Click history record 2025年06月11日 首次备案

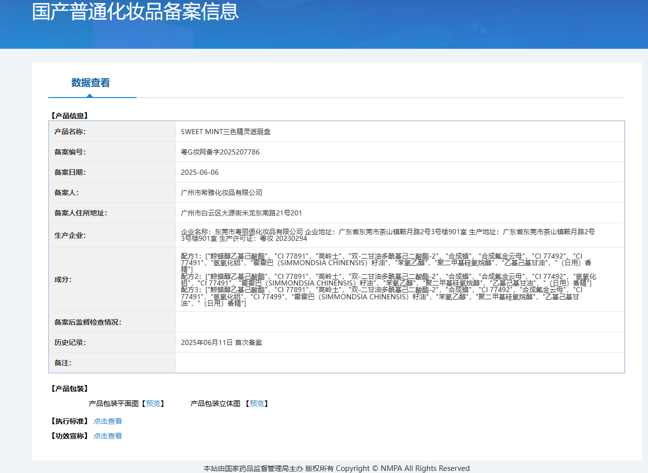tap(222, 342)
